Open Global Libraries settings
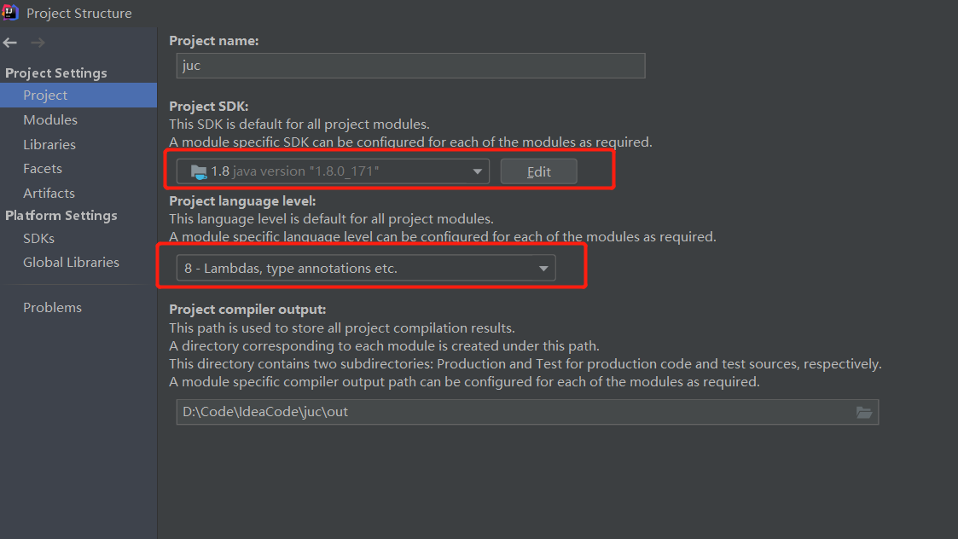 (71, 263)
